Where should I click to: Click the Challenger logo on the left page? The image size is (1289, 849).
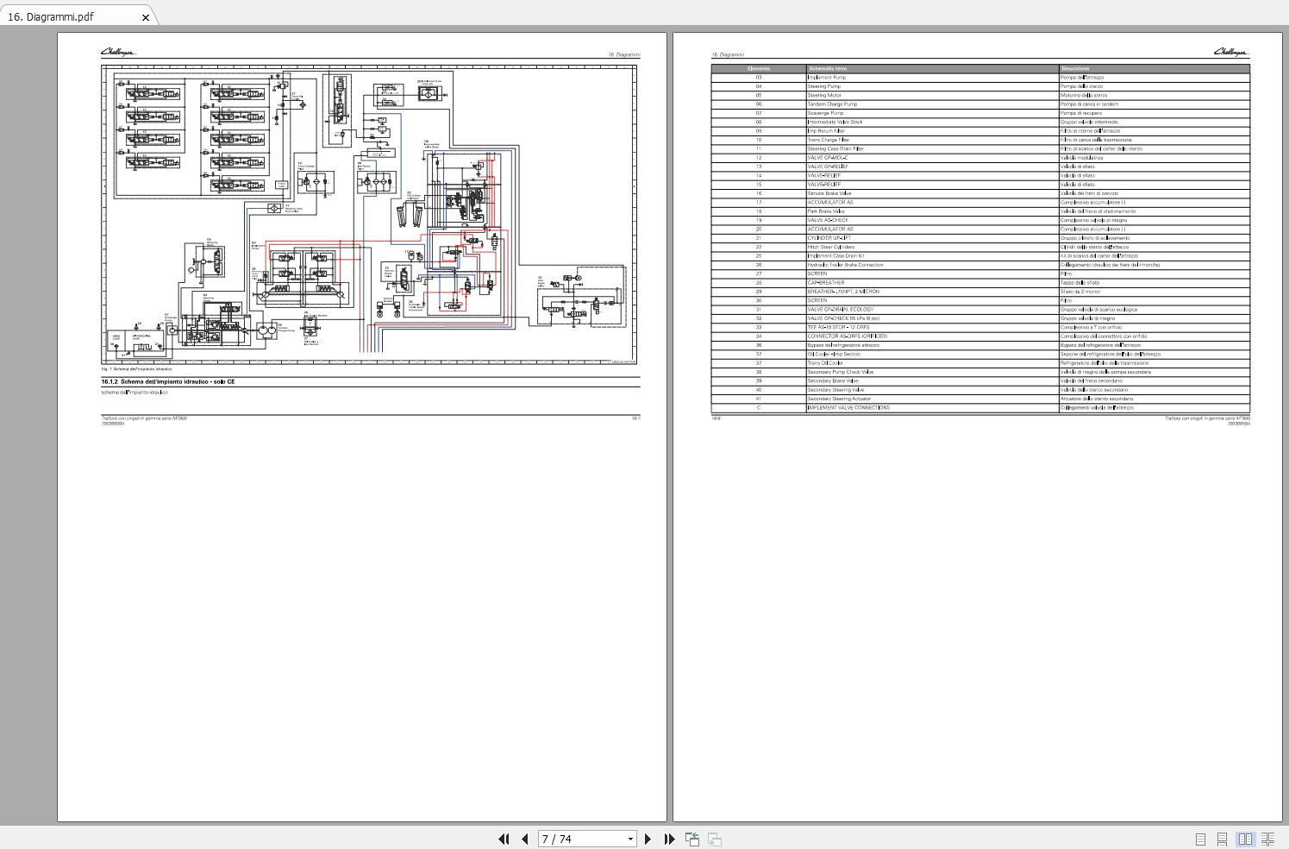tap(118, 53)
